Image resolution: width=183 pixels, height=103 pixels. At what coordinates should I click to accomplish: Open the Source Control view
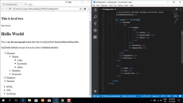(x=95, y=23)
